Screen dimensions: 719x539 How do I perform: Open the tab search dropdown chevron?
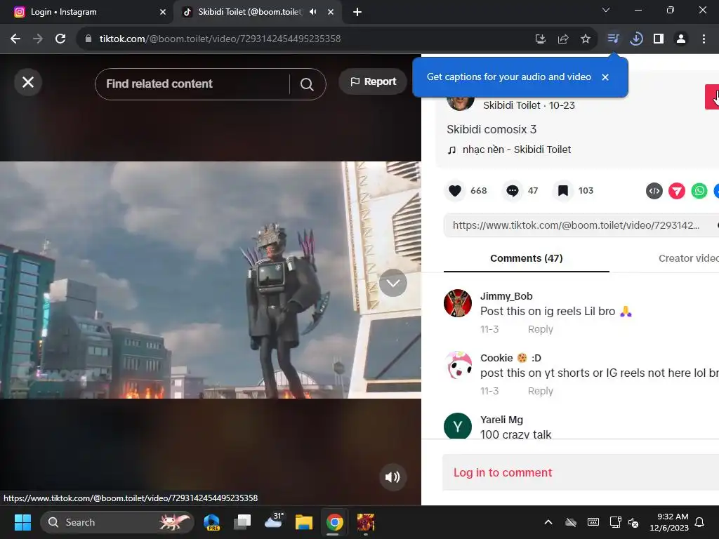click(606, 10)
